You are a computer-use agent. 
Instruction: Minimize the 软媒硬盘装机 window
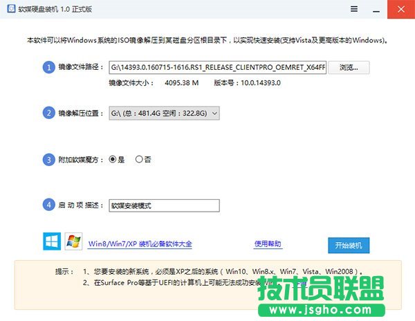pos(376,10)
